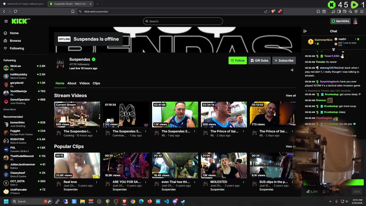
Task: Open Steam from the taskbar
Action: tap(183, 201)
